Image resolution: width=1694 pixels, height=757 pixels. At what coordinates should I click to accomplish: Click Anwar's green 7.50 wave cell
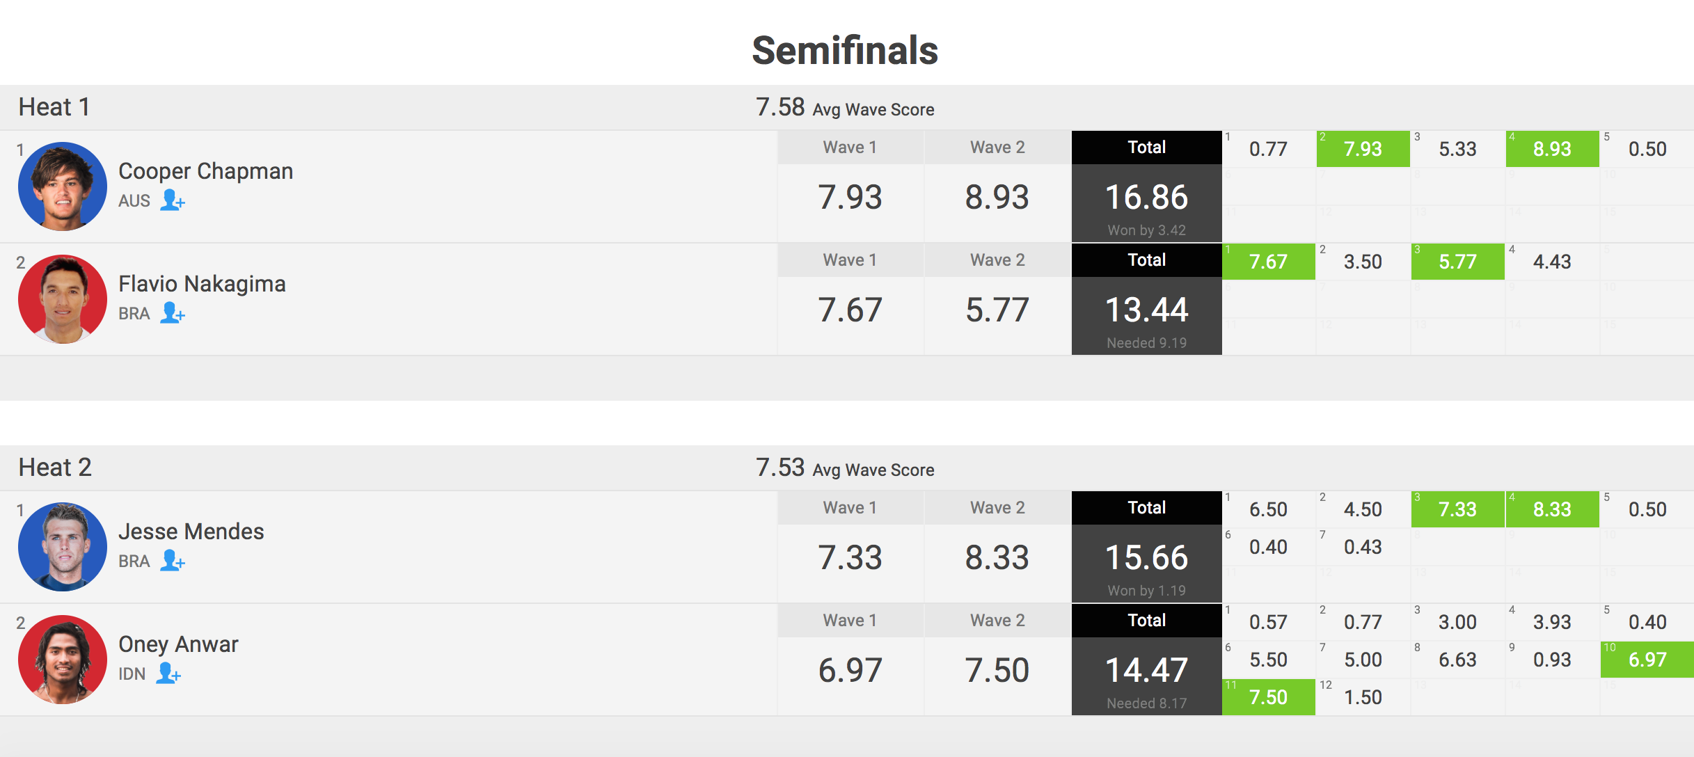[x=1268, y=697]
